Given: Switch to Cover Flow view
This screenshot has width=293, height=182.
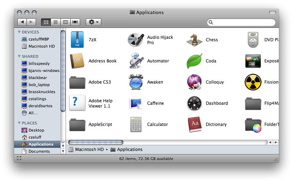Looking at the screenshot, I should tap(75, 22).
